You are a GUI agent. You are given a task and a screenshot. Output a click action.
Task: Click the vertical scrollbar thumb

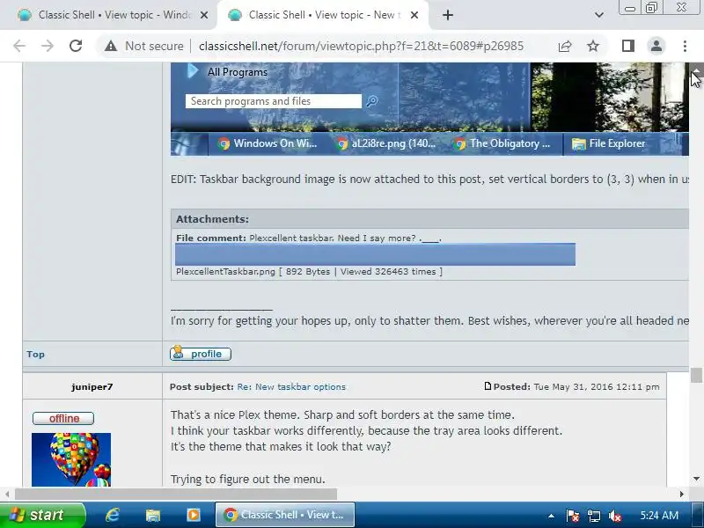(696, 376)
